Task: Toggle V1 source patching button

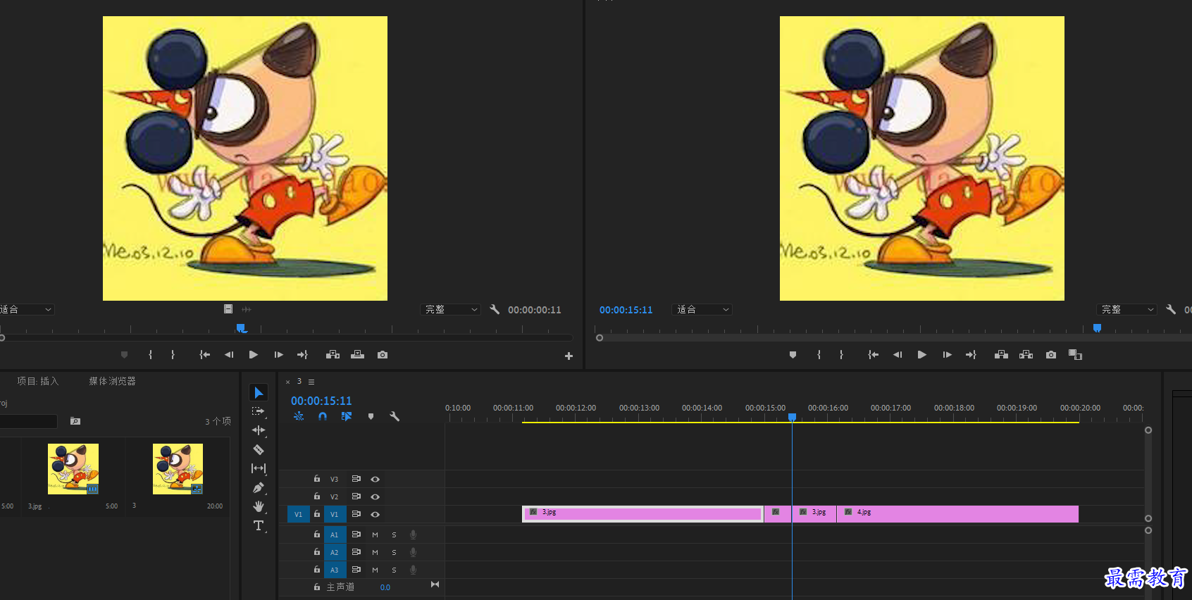Action: (298, 514)
